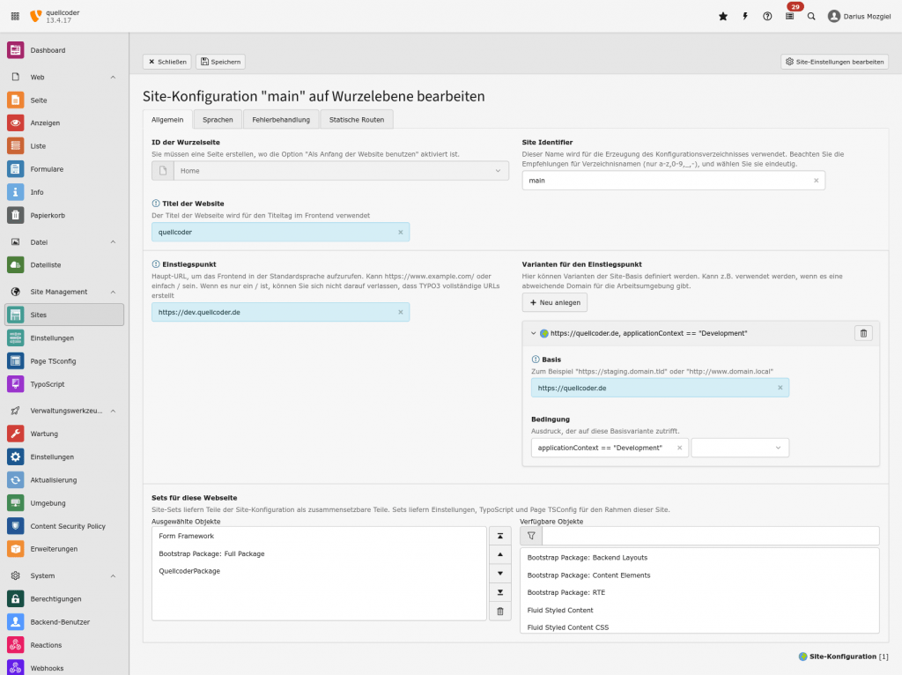Open Content Security Policy module

(x=64, y=526)
